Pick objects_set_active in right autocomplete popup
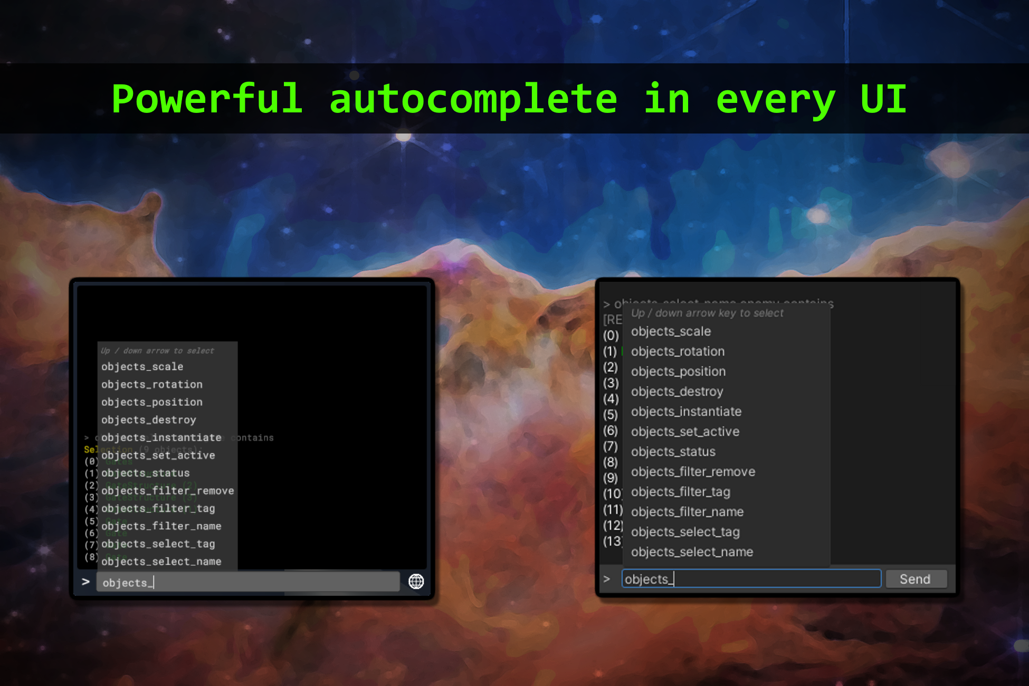Image resolution: width=1029 pixels, height=686 pixels. [x=685, y=432]
